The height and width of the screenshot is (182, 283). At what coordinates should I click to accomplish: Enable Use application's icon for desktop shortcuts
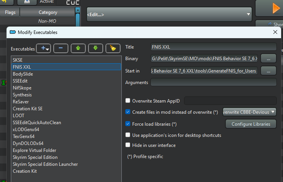coord(128,135)
